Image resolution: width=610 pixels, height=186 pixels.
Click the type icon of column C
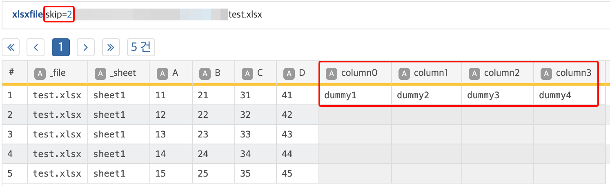point(247,73)
